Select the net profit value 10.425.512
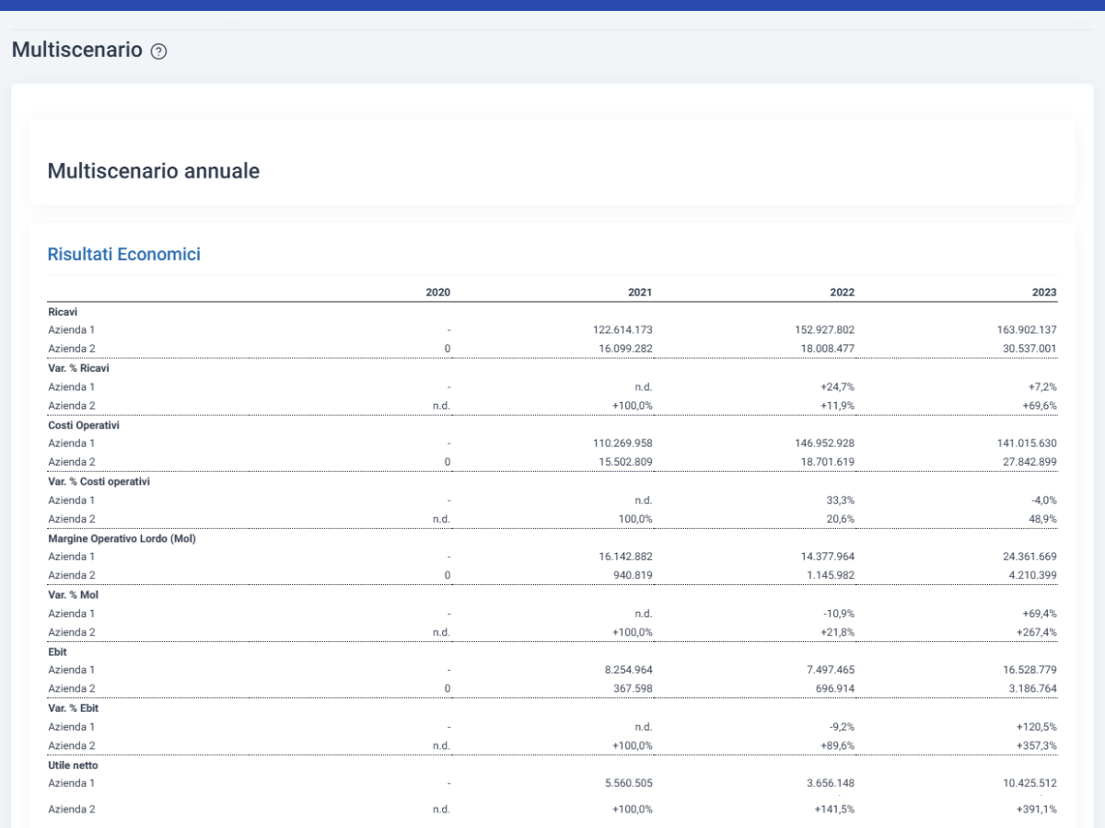Viewport: 1105px width, 828px height. [1029, 783]
